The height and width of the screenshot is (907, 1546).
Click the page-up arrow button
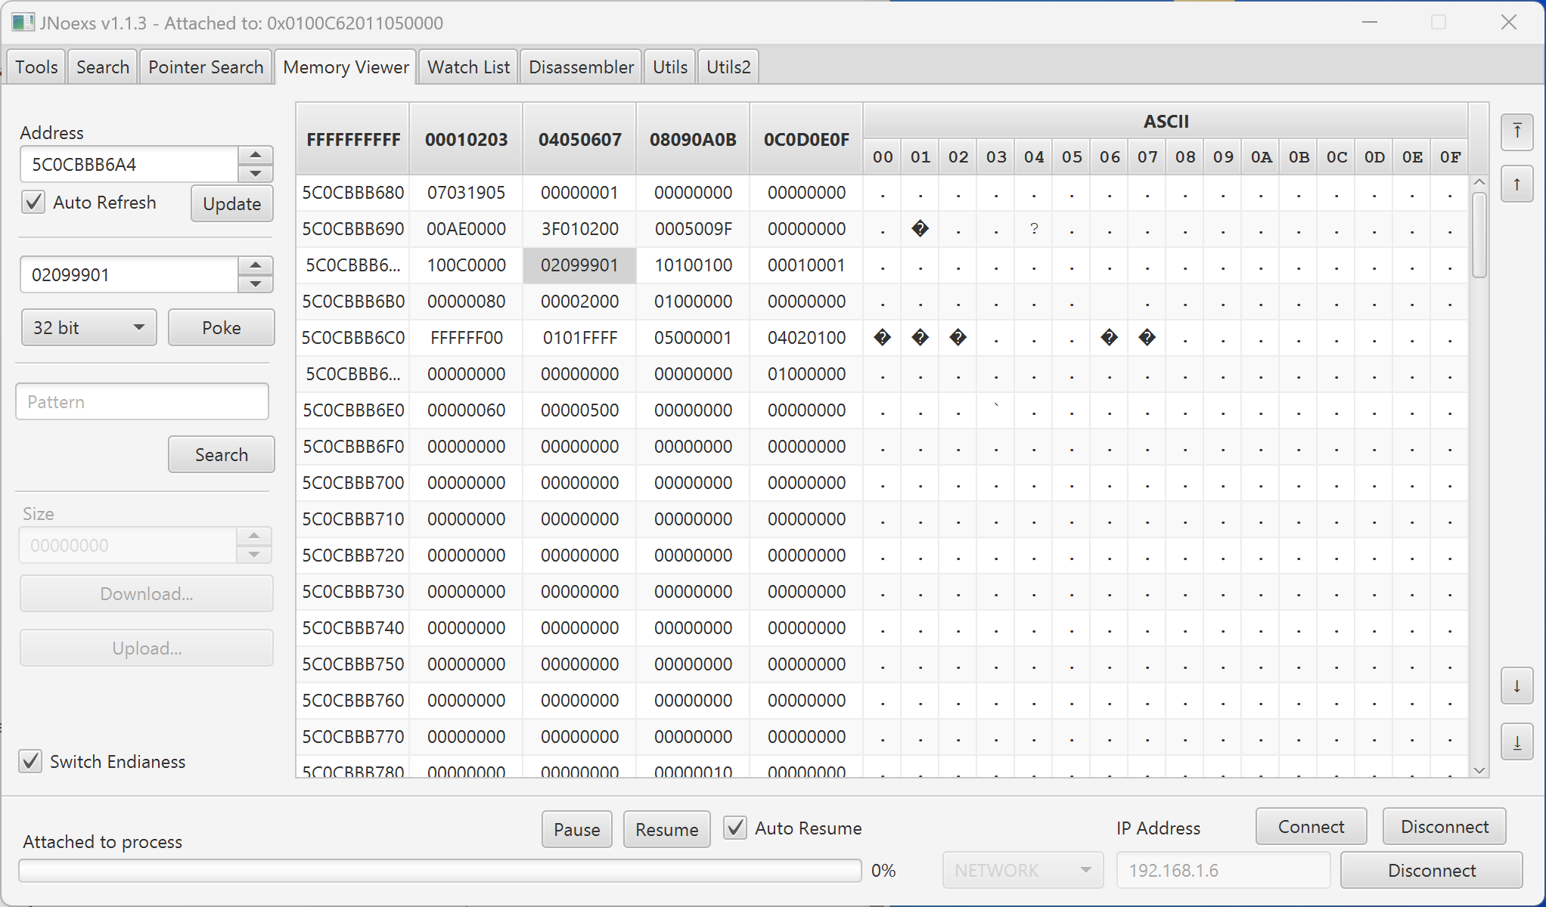[x=1517, y=184]
